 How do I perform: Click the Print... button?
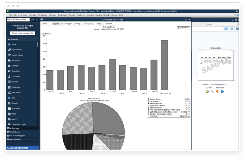click(99, 24)
